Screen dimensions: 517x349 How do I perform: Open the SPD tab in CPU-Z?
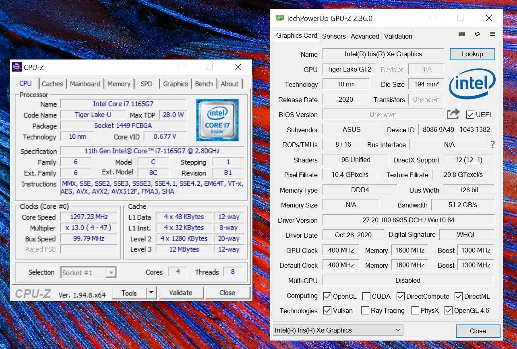(x=147, y=84)
